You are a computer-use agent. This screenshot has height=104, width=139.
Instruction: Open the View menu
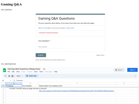coord(18,72)
